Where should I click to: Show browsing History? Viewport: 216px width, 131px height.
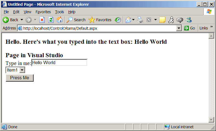[118, 20]
